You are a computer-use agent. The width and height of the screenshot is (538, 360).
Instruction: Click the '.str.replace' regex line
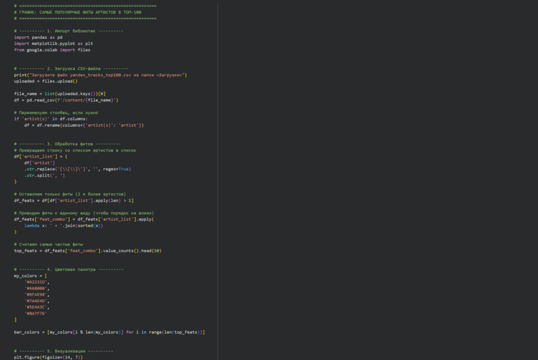[x=77, y=169]
